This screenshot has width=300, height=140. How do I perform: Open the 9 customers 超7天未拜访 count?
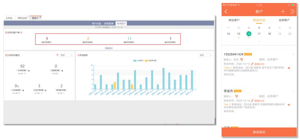pos(47,39)
